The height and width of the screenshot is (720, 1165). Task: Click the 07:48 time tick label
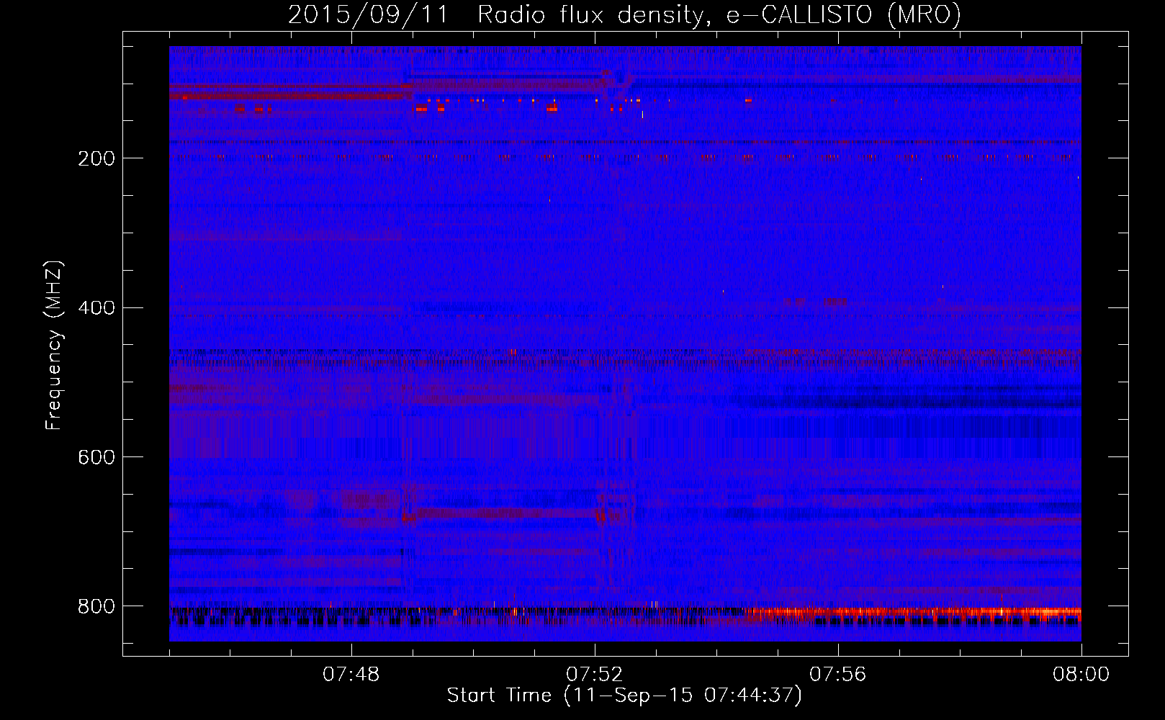[x=351, y=675]
